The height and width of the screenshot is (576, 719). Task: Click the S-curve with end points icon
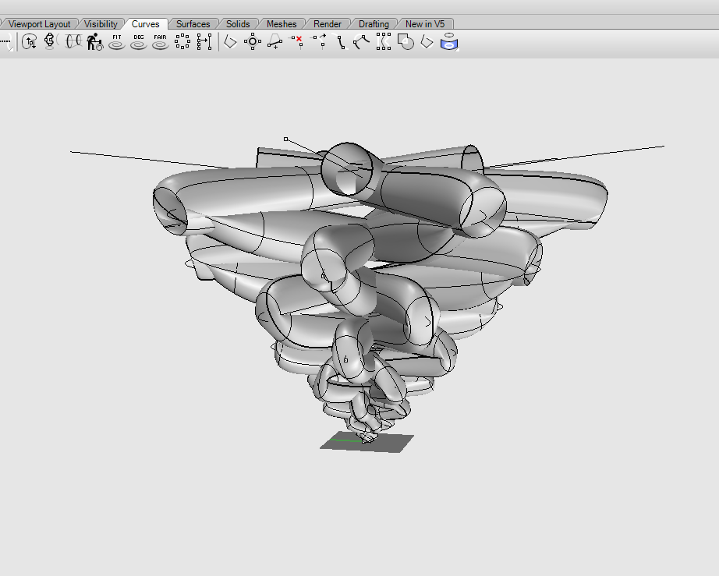click(340, 41)
